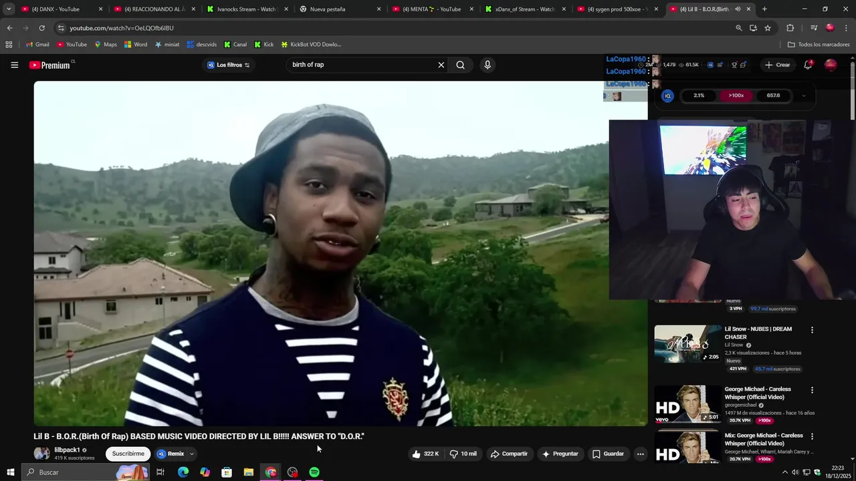Open the lilbpack1 channel link
The width and height of the screenshot is (856, 481).
point(67,450)
